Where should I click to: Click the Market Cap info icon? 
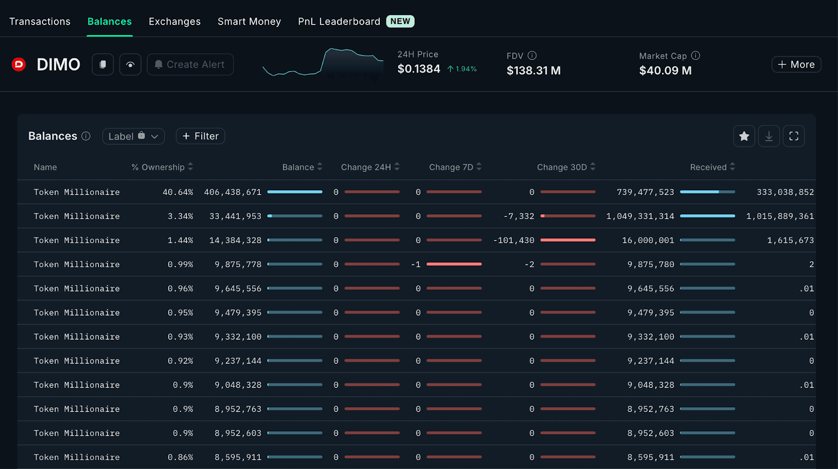696,55
